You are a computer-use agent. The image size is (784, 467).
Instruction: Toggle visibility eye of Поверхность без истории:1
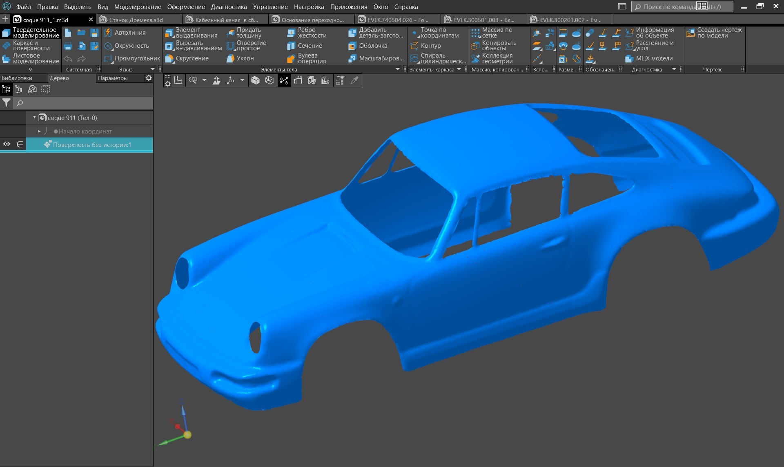[x=7, y=144]
